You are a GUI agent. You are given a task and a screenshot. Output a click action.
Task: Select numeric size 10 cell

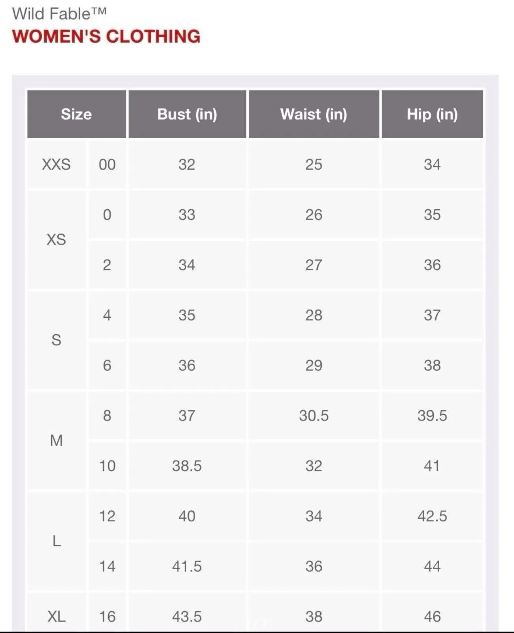[107, 466]
